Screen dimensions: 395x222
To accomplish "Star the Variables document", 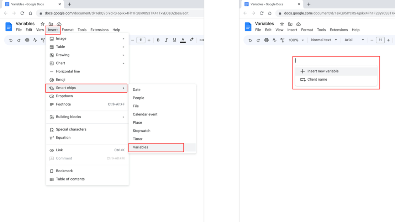I will [42, 24].
